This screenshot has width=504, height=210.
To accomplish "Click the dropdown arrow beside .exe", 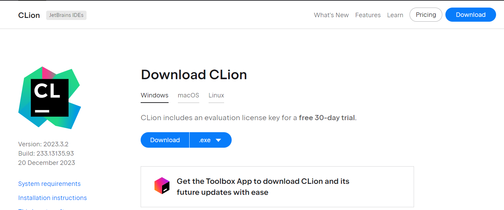I will click(x=218, y=140).
